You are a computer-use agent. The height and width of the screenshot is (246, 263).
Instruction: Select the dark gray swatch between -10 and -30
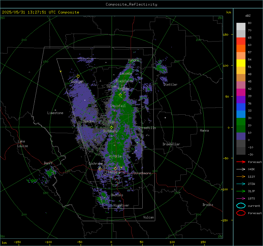click(241, 151)
